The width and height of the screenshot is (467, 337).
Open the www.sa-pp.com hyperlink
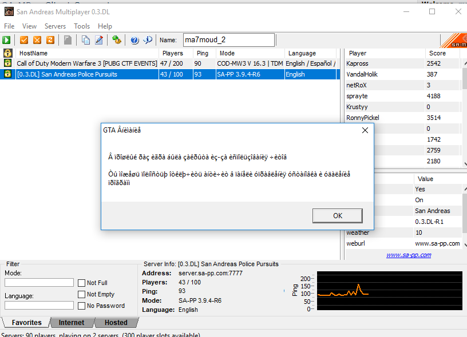point(409,255)
